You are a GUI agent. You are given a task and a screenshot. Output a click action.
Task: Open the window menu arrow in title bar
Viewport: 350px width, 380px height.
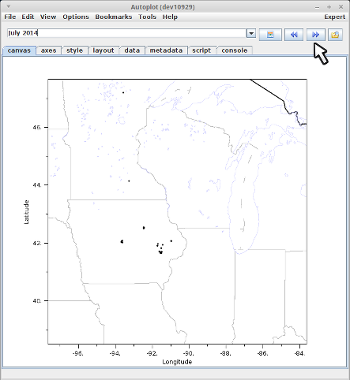[x=9, y=6]
